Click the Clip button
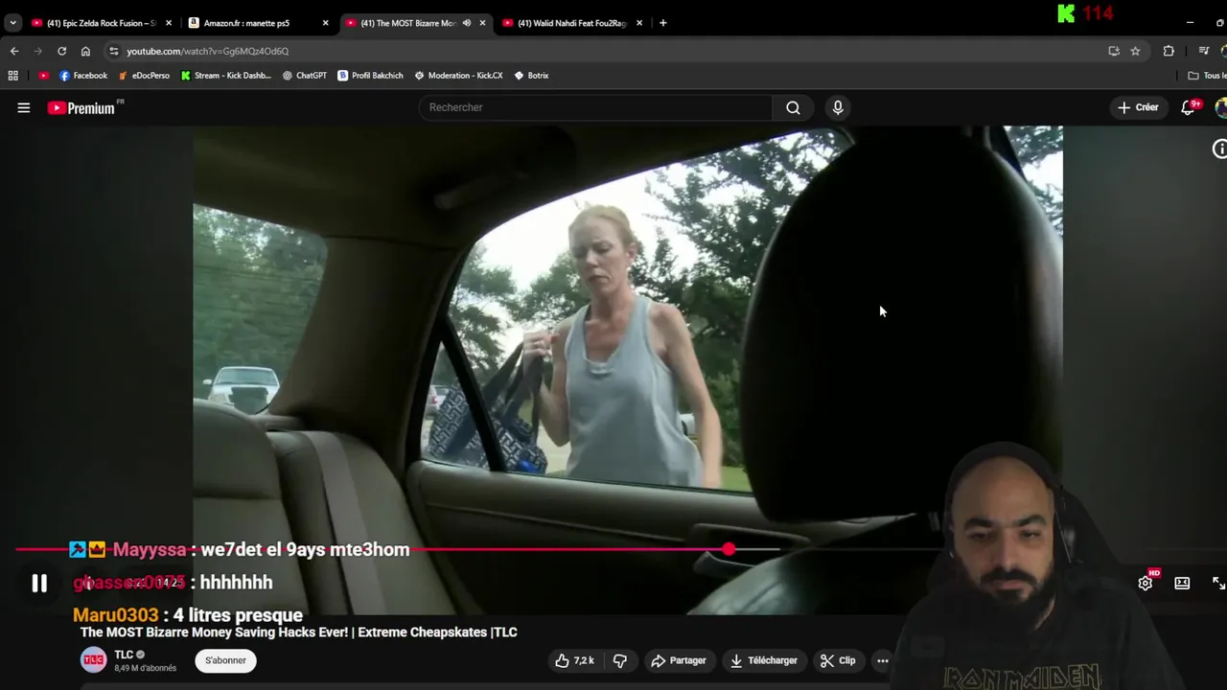Viewport: 1227px width, 690px height. click(838, 660)
